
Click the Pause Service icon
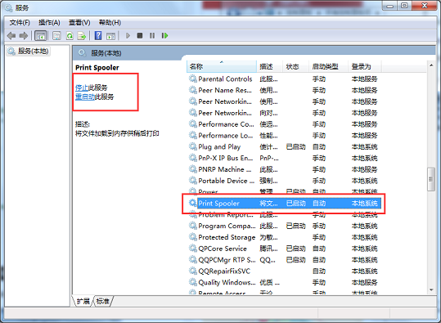152,36
